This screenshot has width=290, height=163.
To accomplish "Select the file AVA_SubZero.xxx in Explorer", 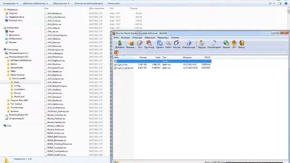I will [55, 104].
